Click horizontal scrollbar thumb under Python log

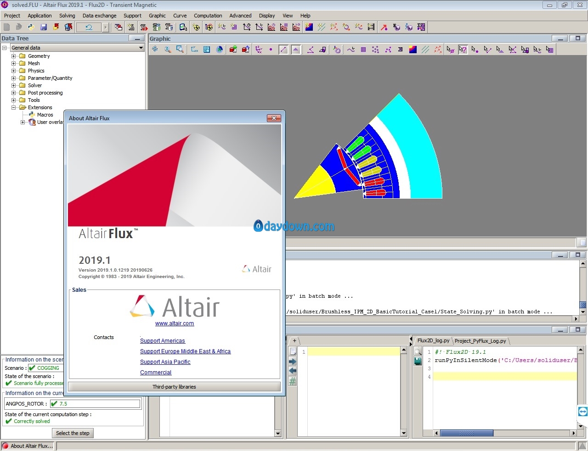(x=466, y=433)
